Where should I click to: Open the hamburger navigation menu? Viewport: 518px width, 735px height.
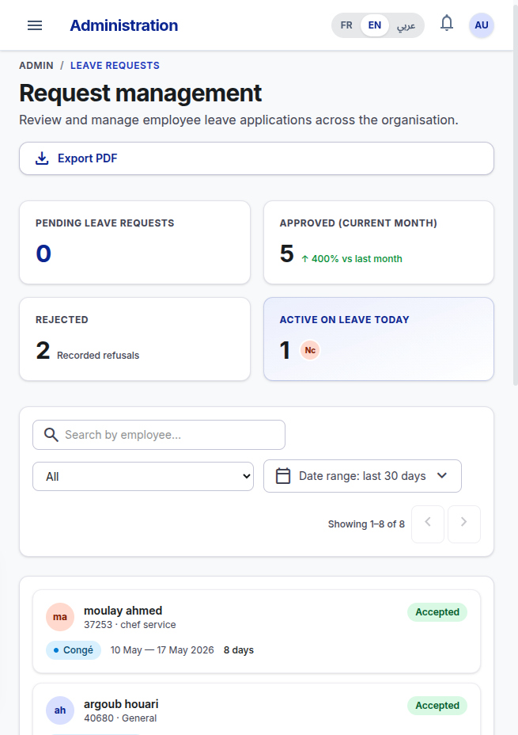[35, 25]
